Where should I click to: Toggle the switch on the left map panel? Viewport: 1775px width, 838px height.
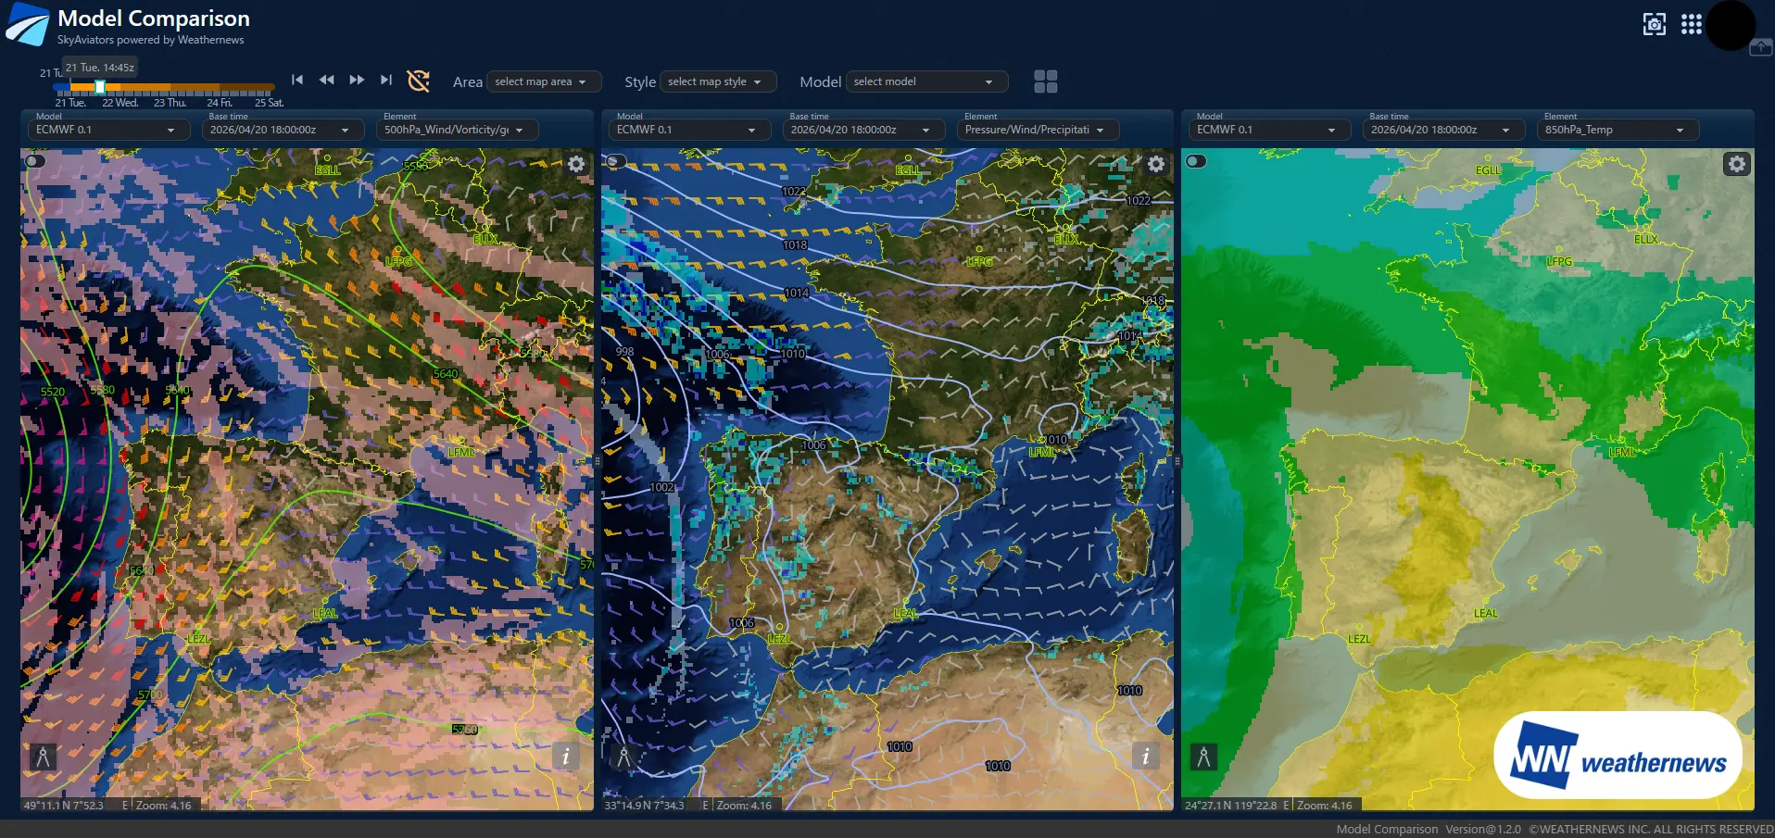(x=35, y=161)
